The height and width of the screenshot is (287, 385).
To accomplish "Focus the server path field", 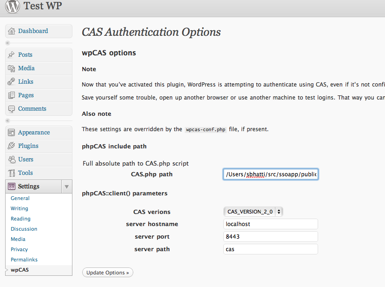I will tap(271, 249).
